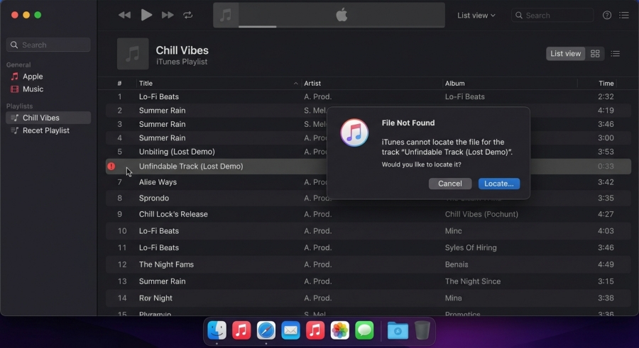Screen dimensions: 639x348
Task: Switch to grid view icon
Action: 595,54
